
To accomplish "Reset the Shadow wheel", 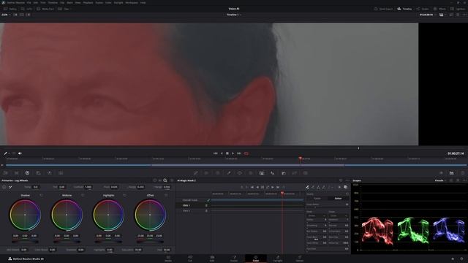I will [x=41, y=195].
